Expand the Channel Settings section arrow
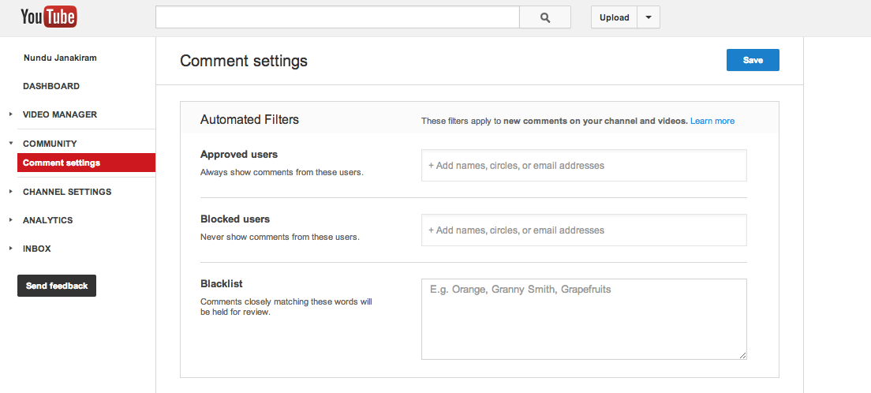 tap(11, 192)
